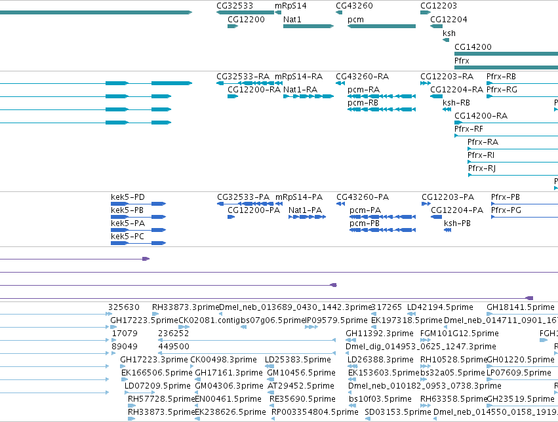
Task: Click the pcm-PA protein label
Action: point(365,210)
